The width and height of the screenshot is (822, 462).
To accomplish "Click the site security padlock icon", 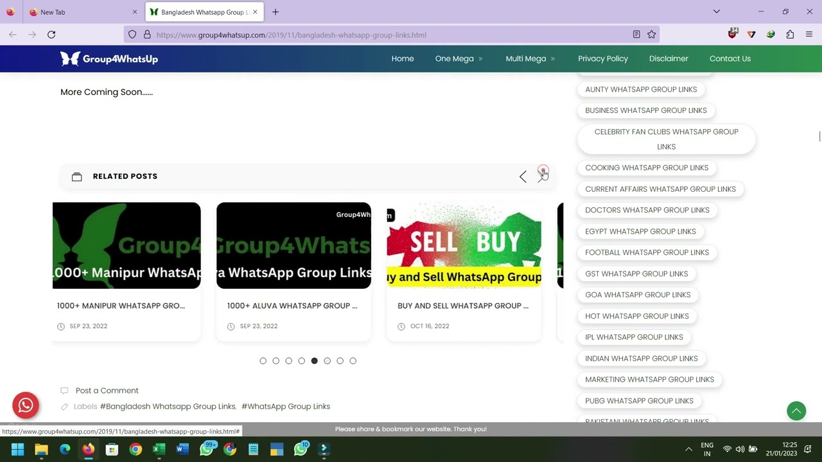I will point(147,35).
